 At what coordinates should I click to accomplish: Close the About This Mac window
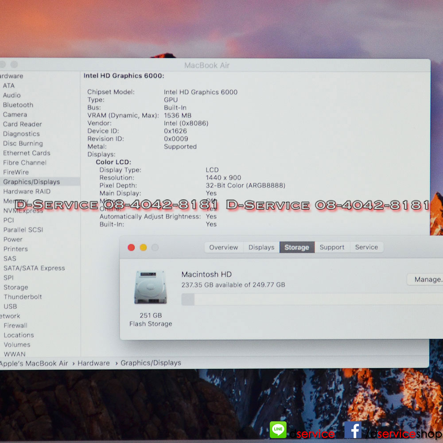click(131, 248)
